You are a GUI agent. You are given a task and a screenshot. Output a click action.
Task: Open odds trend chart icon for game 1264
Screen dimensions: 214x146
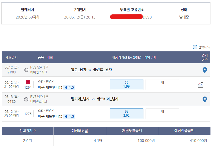[x=200, y=85]
